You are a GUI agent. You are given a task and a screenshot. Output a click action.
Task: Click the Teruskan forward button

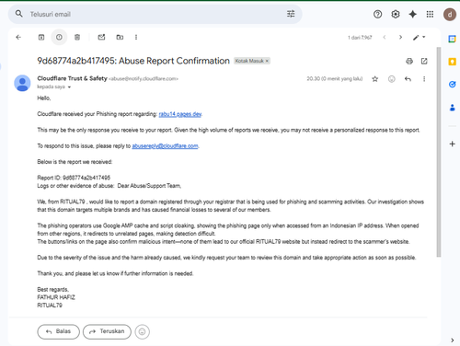tap(107, 331)
